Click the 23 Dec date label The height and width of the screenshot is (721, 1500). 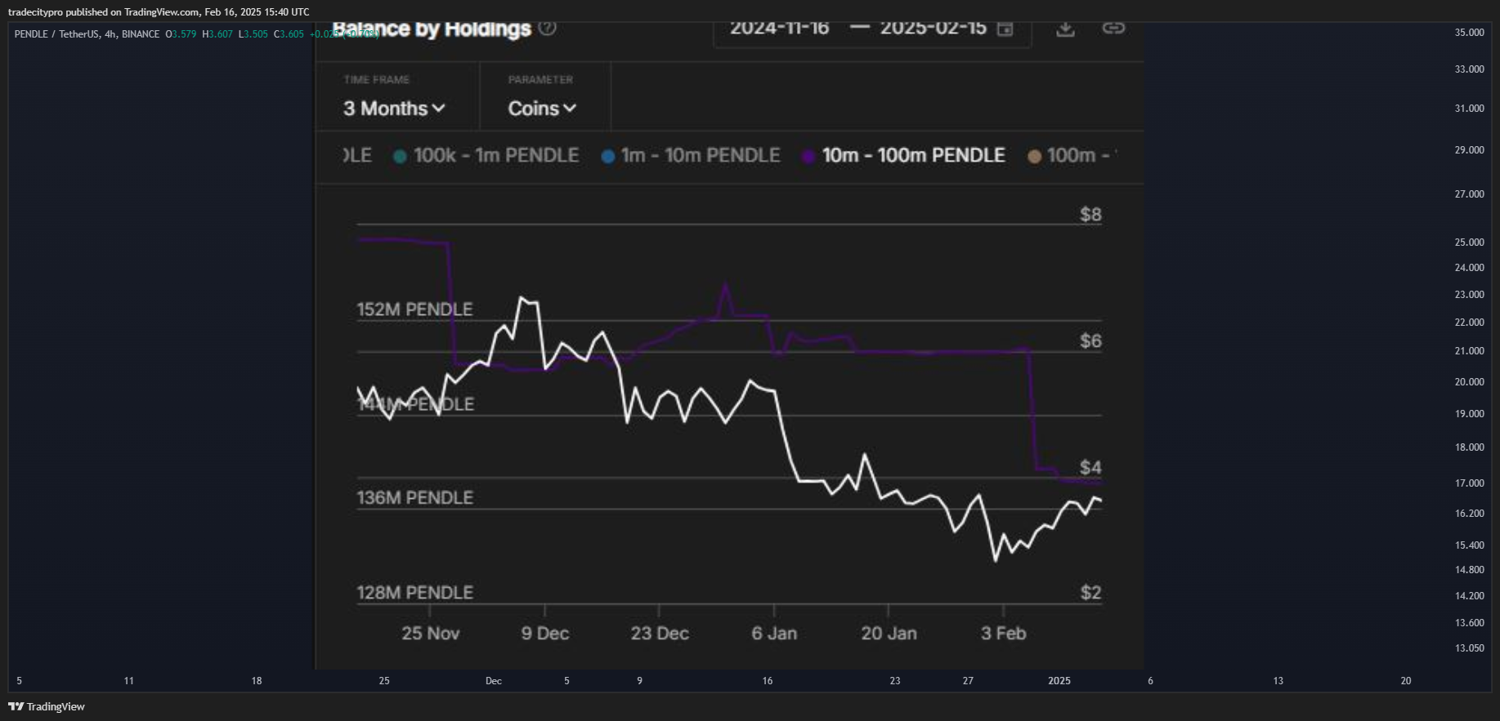[x=660, y=634]
